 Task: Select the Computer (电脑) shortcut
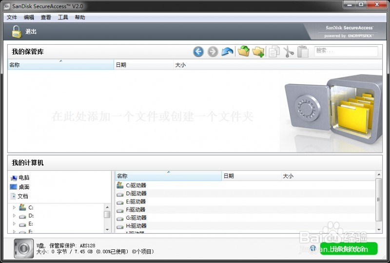(x=20, y=178)
